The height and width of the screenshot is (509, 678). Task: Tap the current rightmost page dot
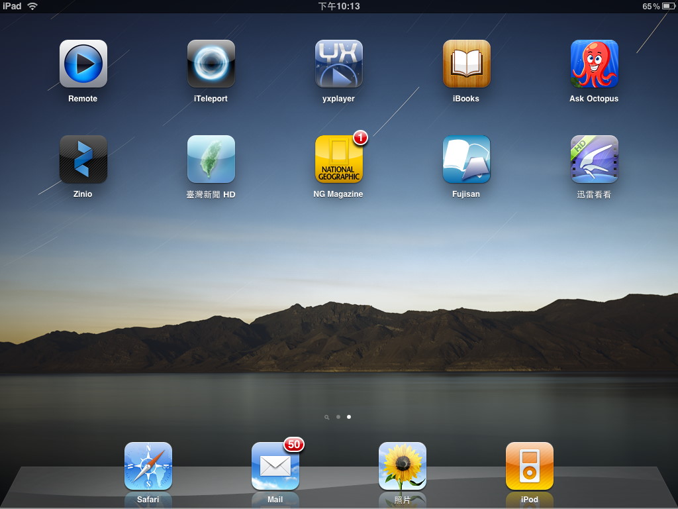(x=349, y=417)
